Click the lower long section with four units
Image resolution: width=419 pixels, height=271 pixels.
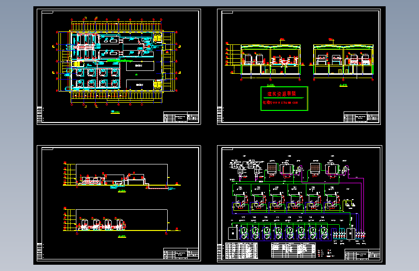(x=122, y=220)
